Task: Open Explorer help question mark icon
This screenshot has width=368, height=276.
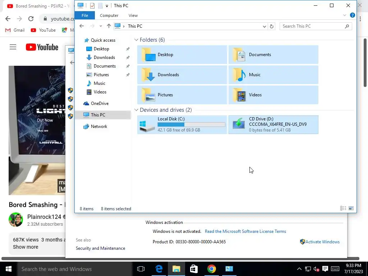Action: coord(352,15)
